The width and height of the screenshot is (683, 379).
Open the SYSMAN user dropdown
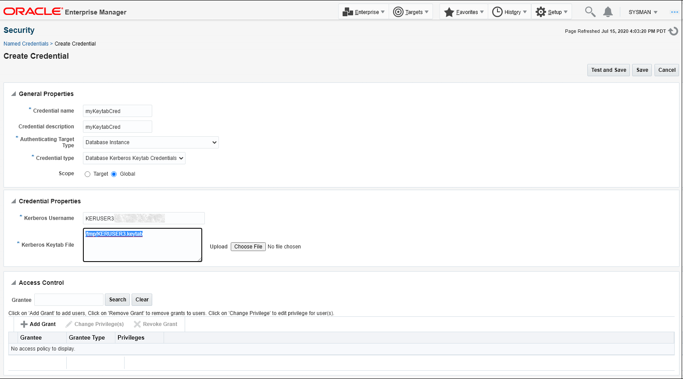tap(643, 12)
